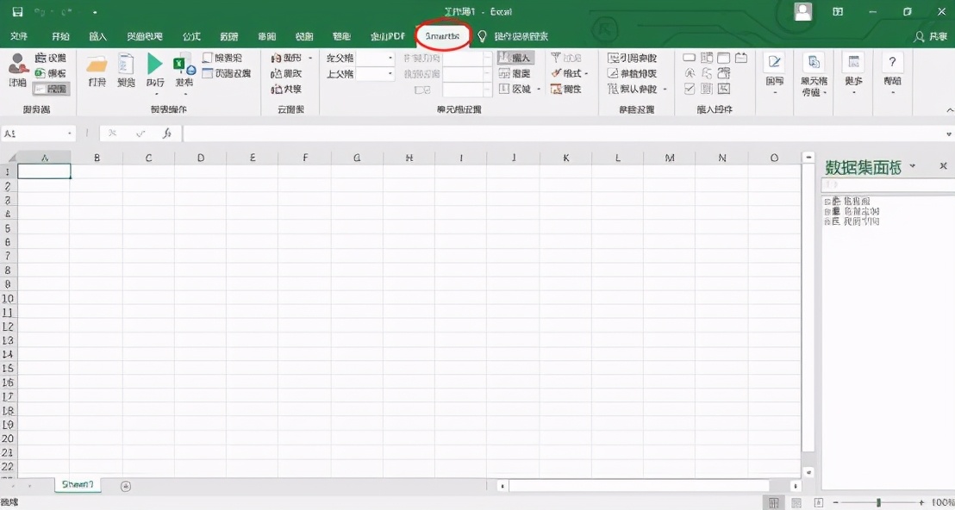Select the Sheet1 worksheet tab
Image resolution: width=955 pixels, height=510 pixels.
point(78,484)
